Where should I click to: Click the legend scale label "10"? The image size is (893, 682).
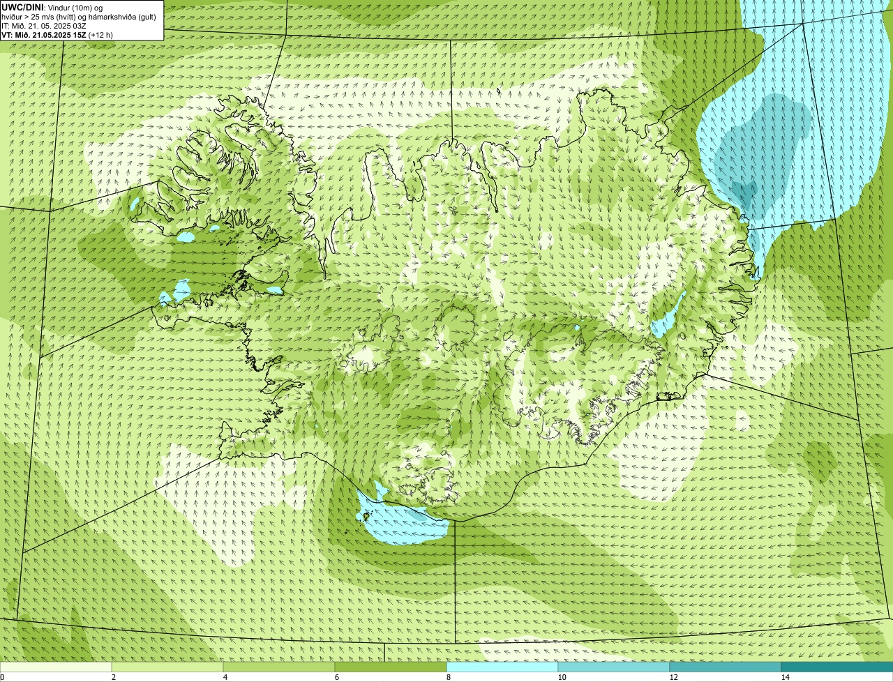[562, 677]
